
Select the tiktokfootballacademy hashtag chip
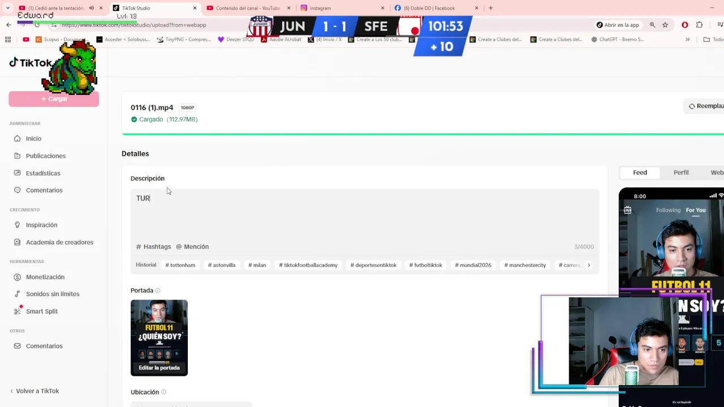tap(308, 265)
